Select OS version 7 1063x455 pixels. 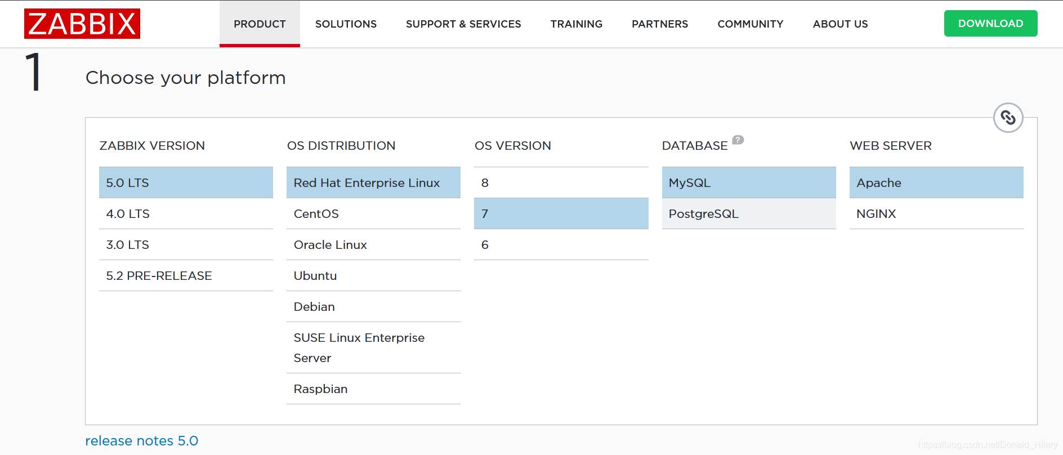[x=561, y=213]
